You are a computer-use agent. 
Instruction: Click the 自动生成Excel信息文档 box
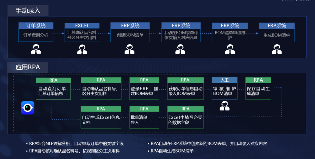[101, 120]
